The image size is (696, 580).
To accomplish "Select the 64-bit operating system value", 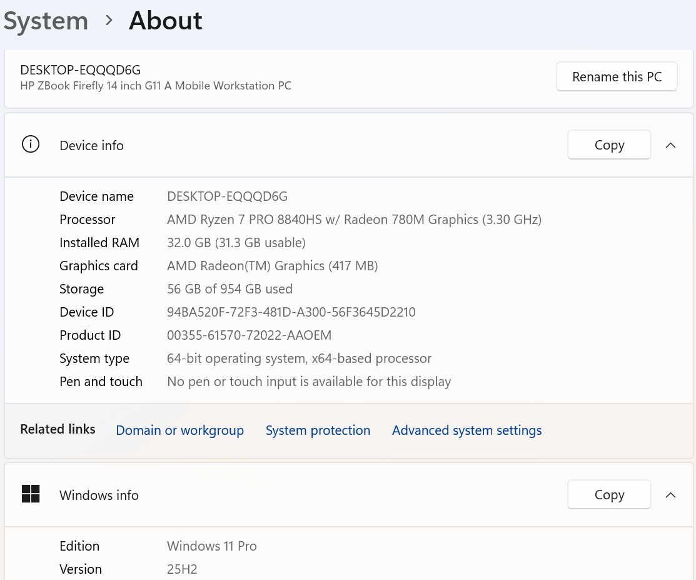I will pos(299,359).
